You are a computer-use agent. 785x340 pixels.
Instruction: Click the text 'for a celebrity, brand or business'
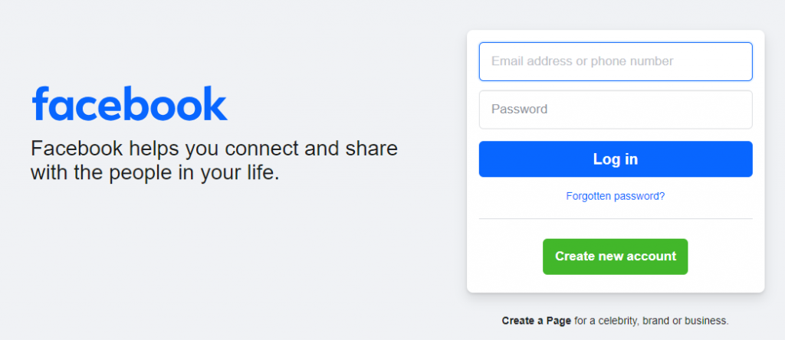651,321
